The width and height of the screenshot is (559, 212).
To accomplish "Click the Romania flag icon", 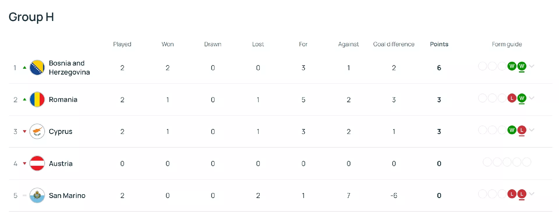I will pos(37,100).
